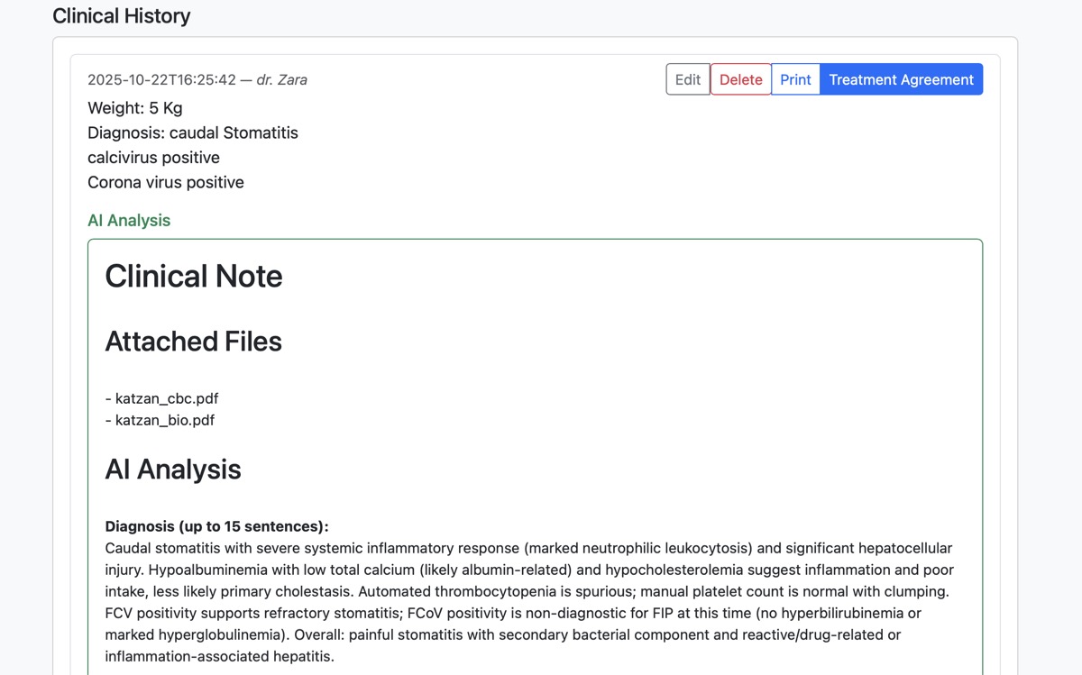1082x675 pixels.
Task: Click the Edit button
Action: tap(687, 79)
